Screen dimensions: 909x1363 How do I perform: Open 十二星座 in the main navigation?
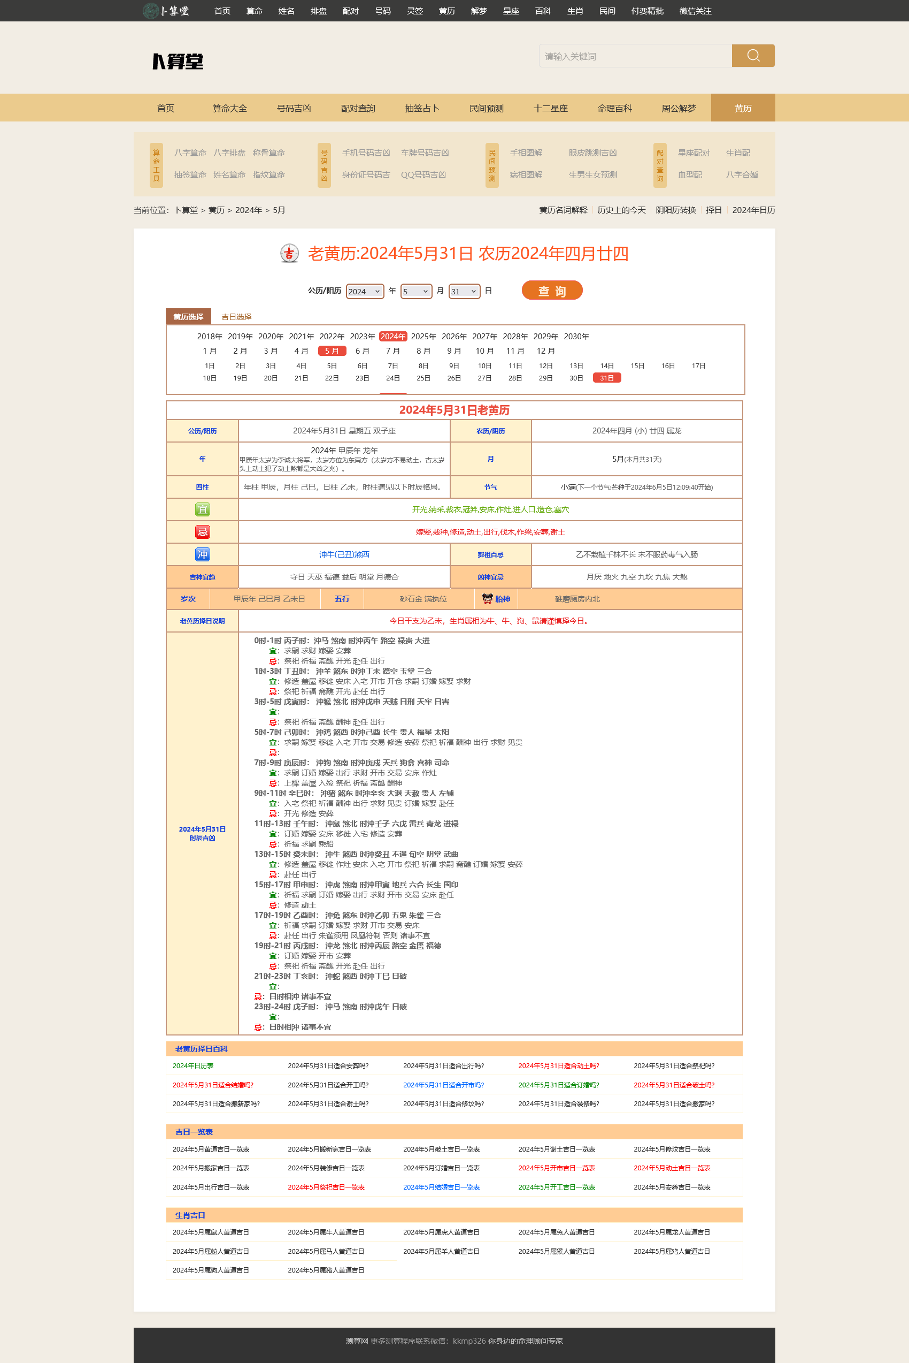point(550,108)
